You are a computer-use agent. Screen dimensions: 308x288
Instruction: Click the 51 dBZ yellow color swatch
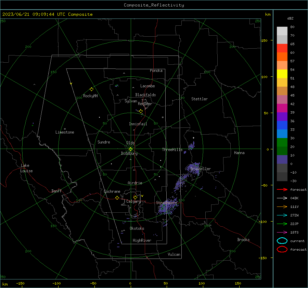coord(282,74)
